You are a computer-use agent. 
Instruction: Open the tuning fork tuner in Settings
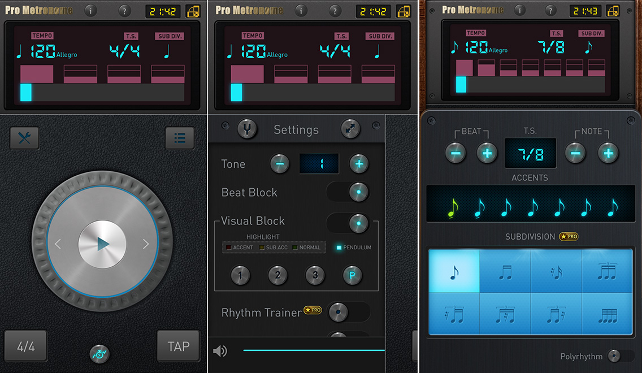tap(248, 129)
